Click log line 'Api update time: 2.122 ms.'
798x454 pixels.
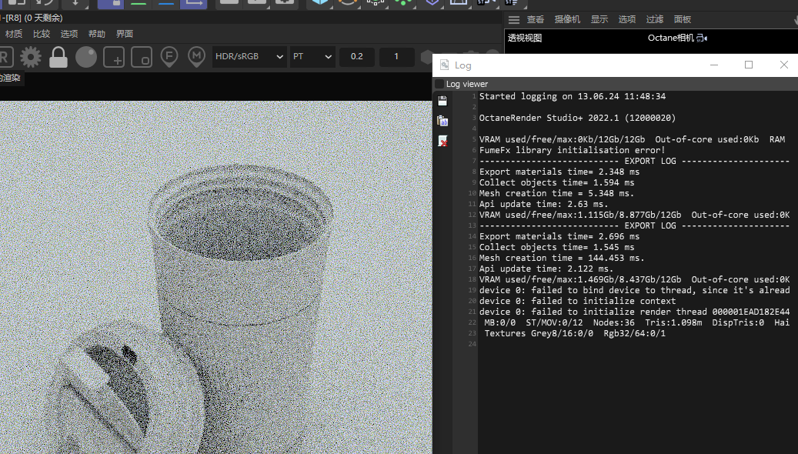(546, 269)
